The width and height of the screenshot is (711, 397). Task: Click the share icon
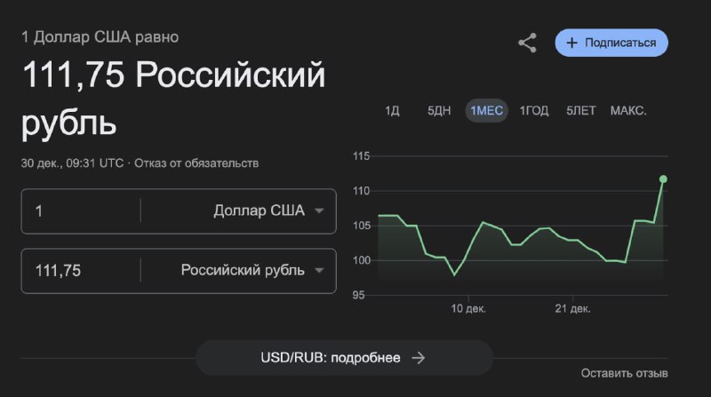[527, 43]
